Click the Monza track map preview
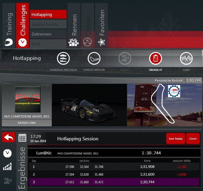The width and height of the screenshot is (203, 191). click(x=165, y=105)
